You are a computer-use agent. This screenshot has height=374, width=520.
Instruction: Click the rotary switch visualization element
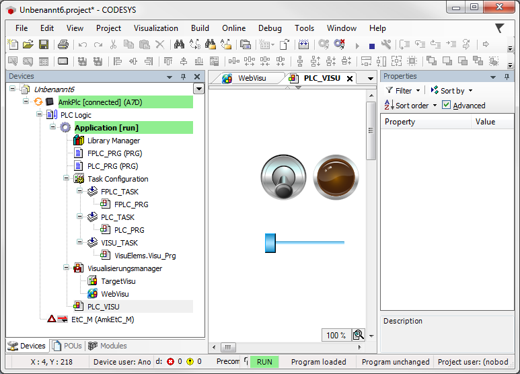(x=283, y=178)
